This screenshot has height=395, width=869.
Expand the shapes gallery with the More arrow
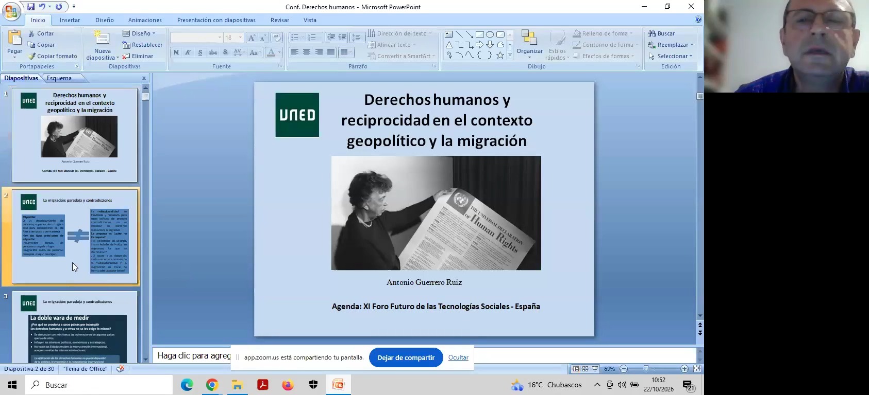point(510,55)
